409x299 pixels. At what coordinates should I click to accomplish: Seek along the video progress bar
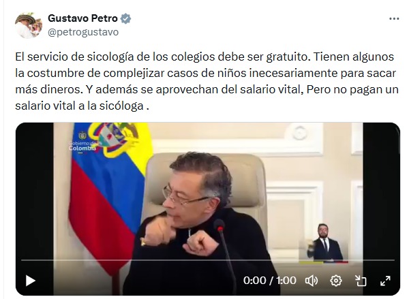208,260
